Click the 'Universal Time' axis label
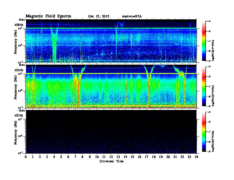Image resolution: width=234 pixels, height=180 pixels. click(x=111, y=161)
